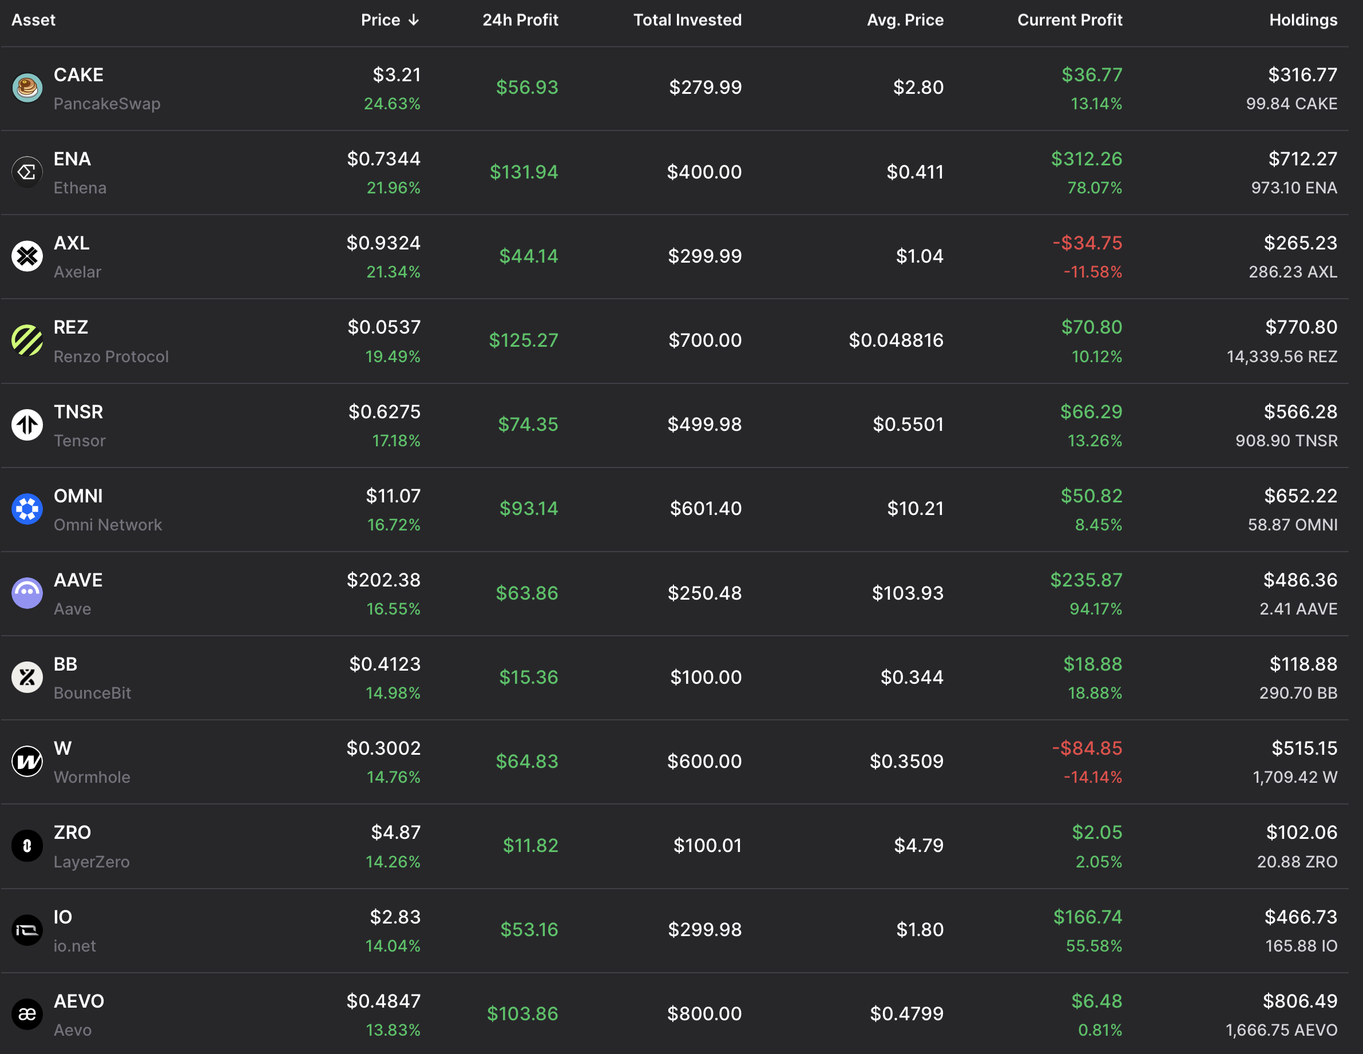Click the PancakeSwap CAKE coin icon
This screenshot has width=1363, height=1054.
27,88
